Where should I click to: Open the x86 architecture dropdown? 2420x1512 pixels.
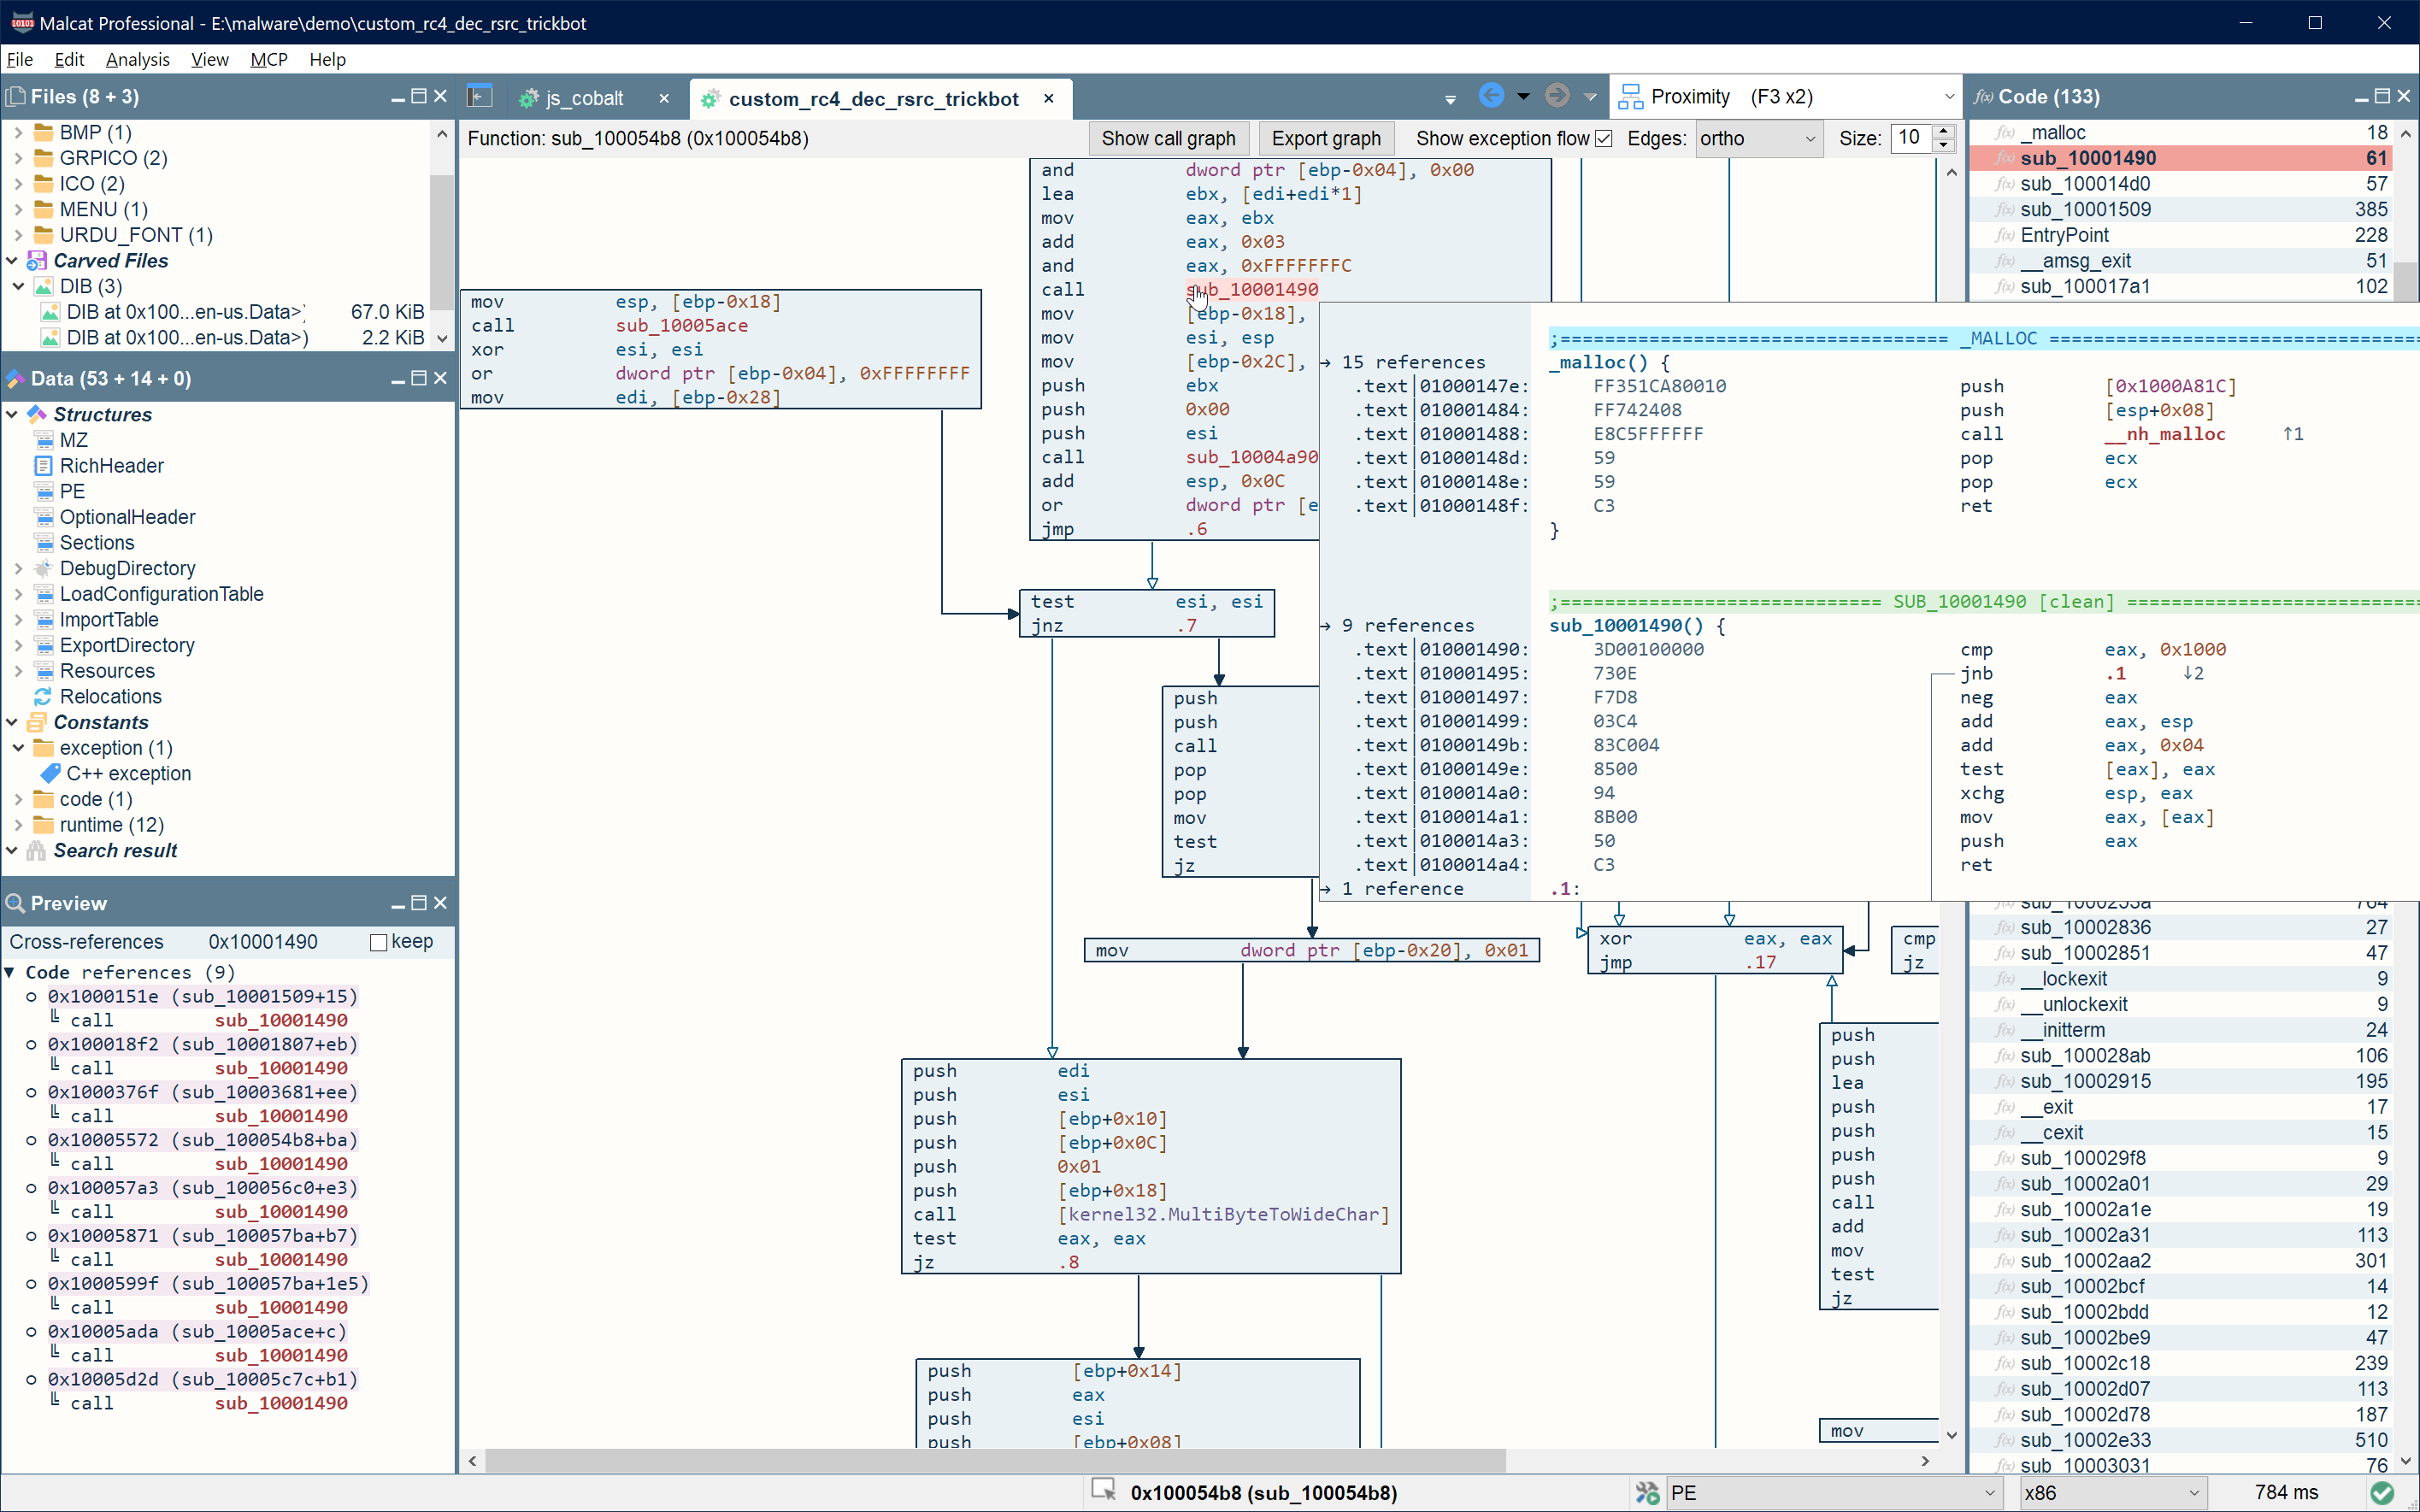click(2112, 1493)
